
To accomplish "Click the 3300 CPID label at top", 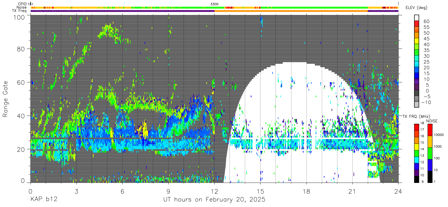I will click(x=215, y=4).
